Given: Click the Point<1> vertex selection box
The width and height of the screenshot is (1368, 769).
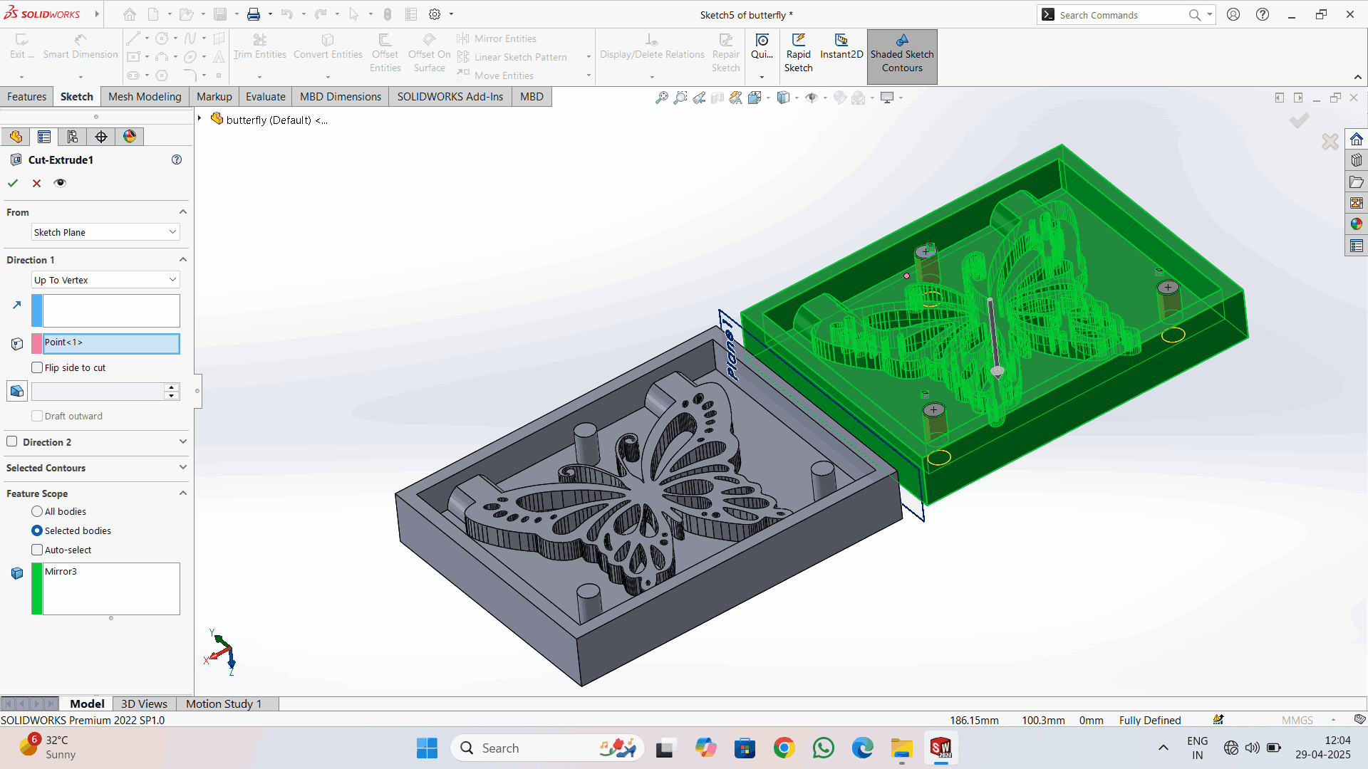Looking at the screenshot, I should coord(111,344).
